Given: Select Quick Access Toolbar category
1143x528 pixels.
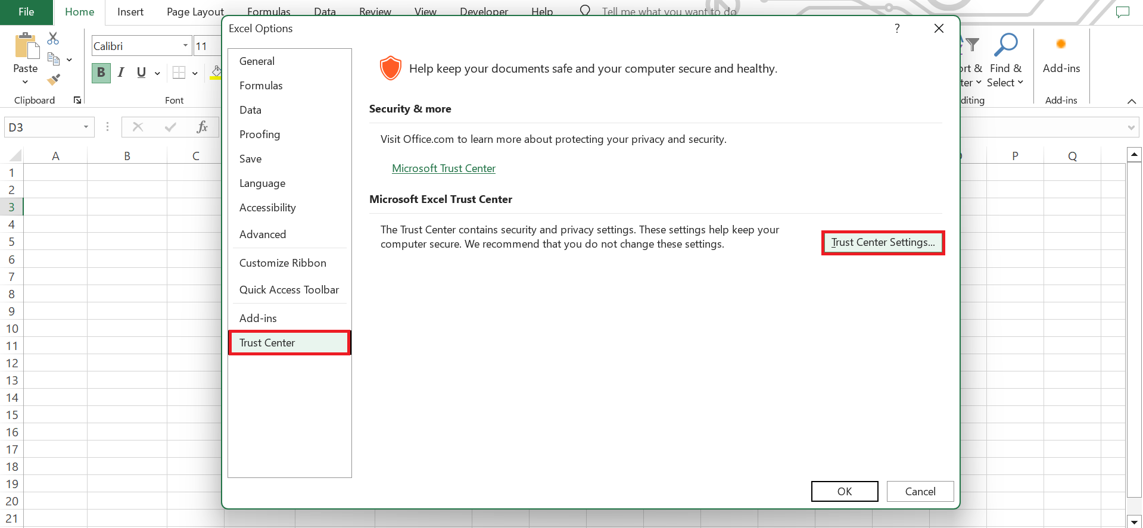Looking at the screenshot, I should pyautogui.click(x=289, y=290).
